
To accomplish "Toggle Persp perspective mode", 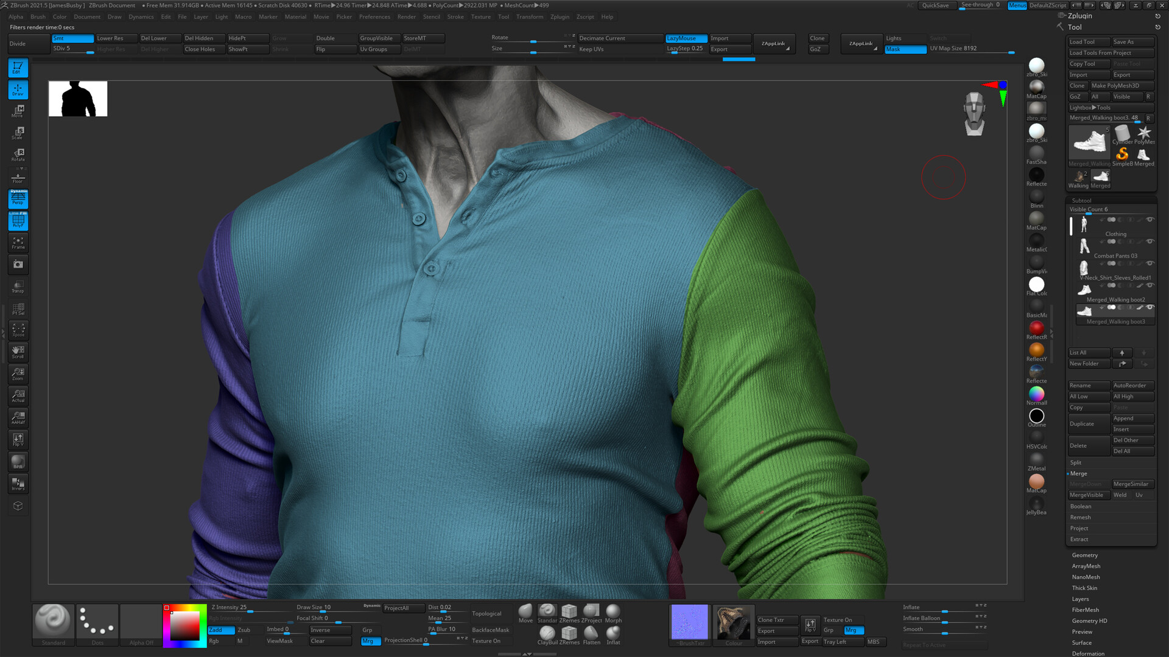I will 18,199.
